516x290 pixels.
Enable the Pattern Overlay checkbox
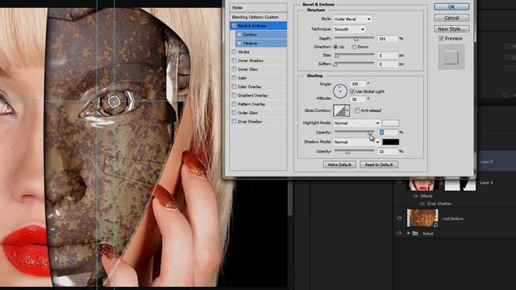234,104
